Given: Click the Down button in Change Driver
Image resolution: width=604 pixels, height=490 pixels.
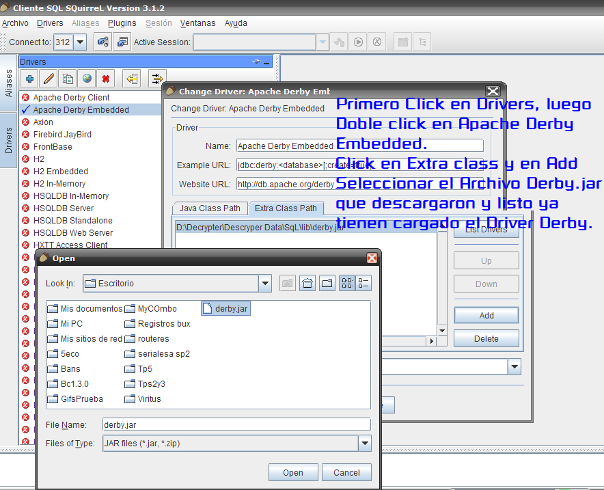Looking at the screenshot, I should pos(486,284).
